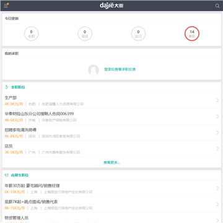Click the 4K-6K元/月 salary under 华泰财险
This screenshot has width=223, height=223.
point(14,120)
